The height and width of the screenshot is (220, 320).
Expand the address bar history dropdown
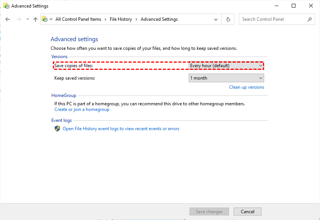[216, 19]
